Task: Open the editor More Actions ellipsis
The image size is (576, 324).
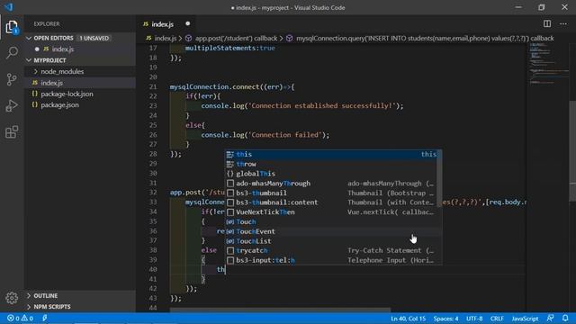Action: [563, 24]
